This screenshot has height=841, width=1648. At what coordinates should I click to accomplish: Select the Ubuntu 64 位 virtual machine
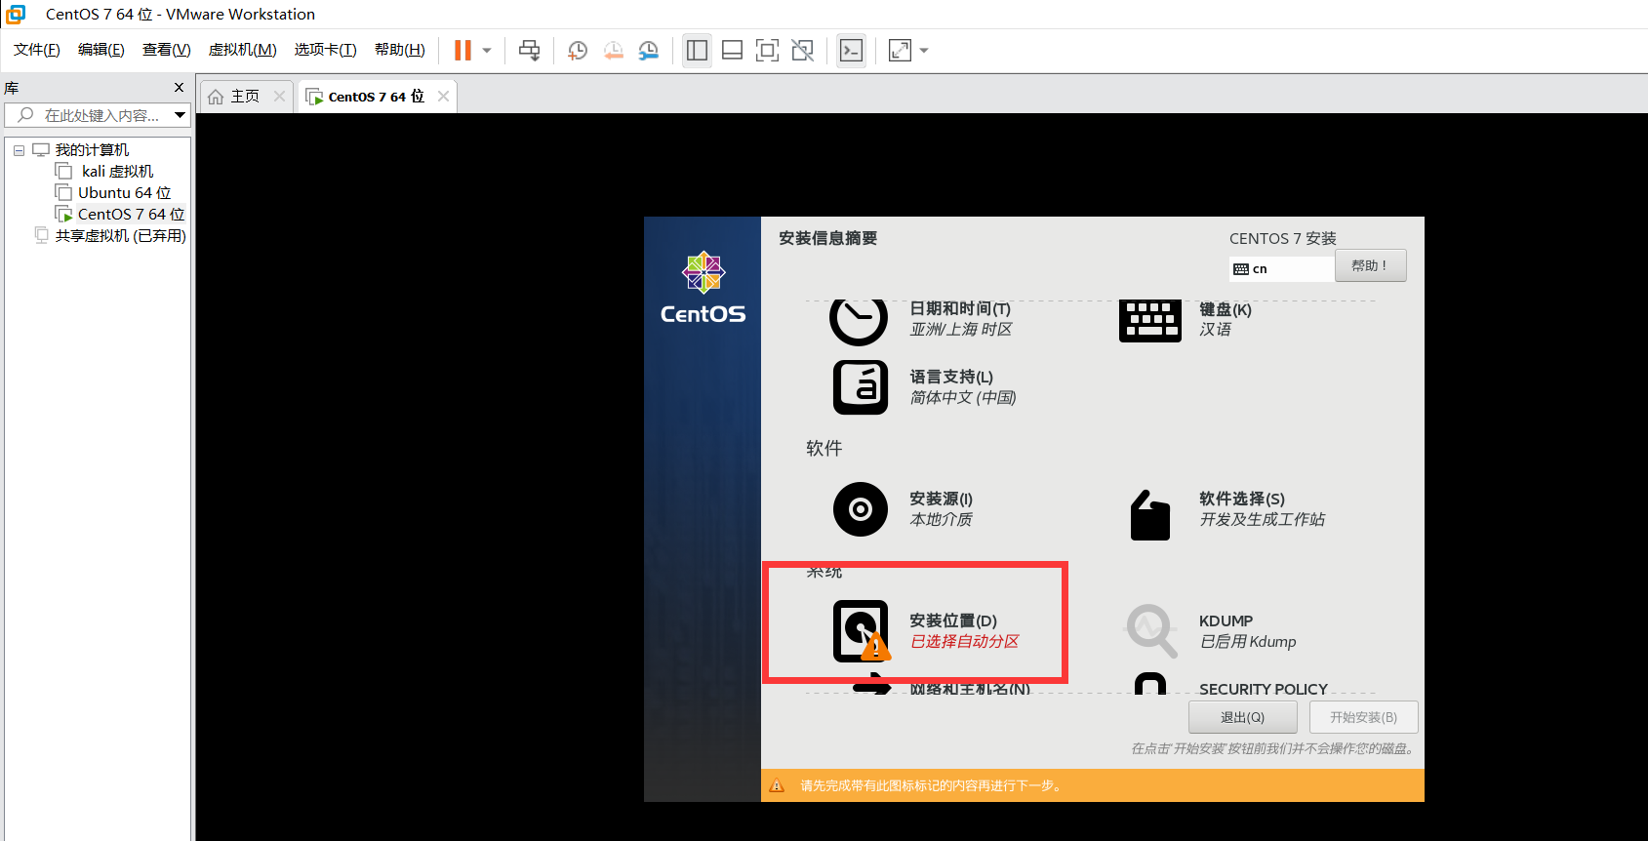coord(124,193)
